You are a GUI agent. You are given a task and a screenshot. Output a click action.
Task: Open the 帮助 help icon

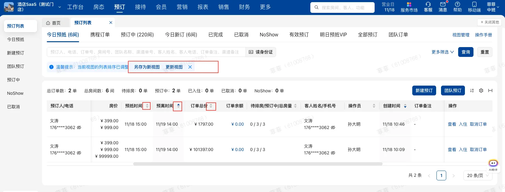[458, 7]
